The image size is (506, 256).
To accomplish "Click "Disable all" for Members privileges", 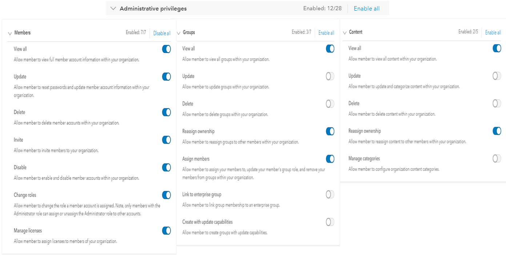I will click(x=162, y=33).
